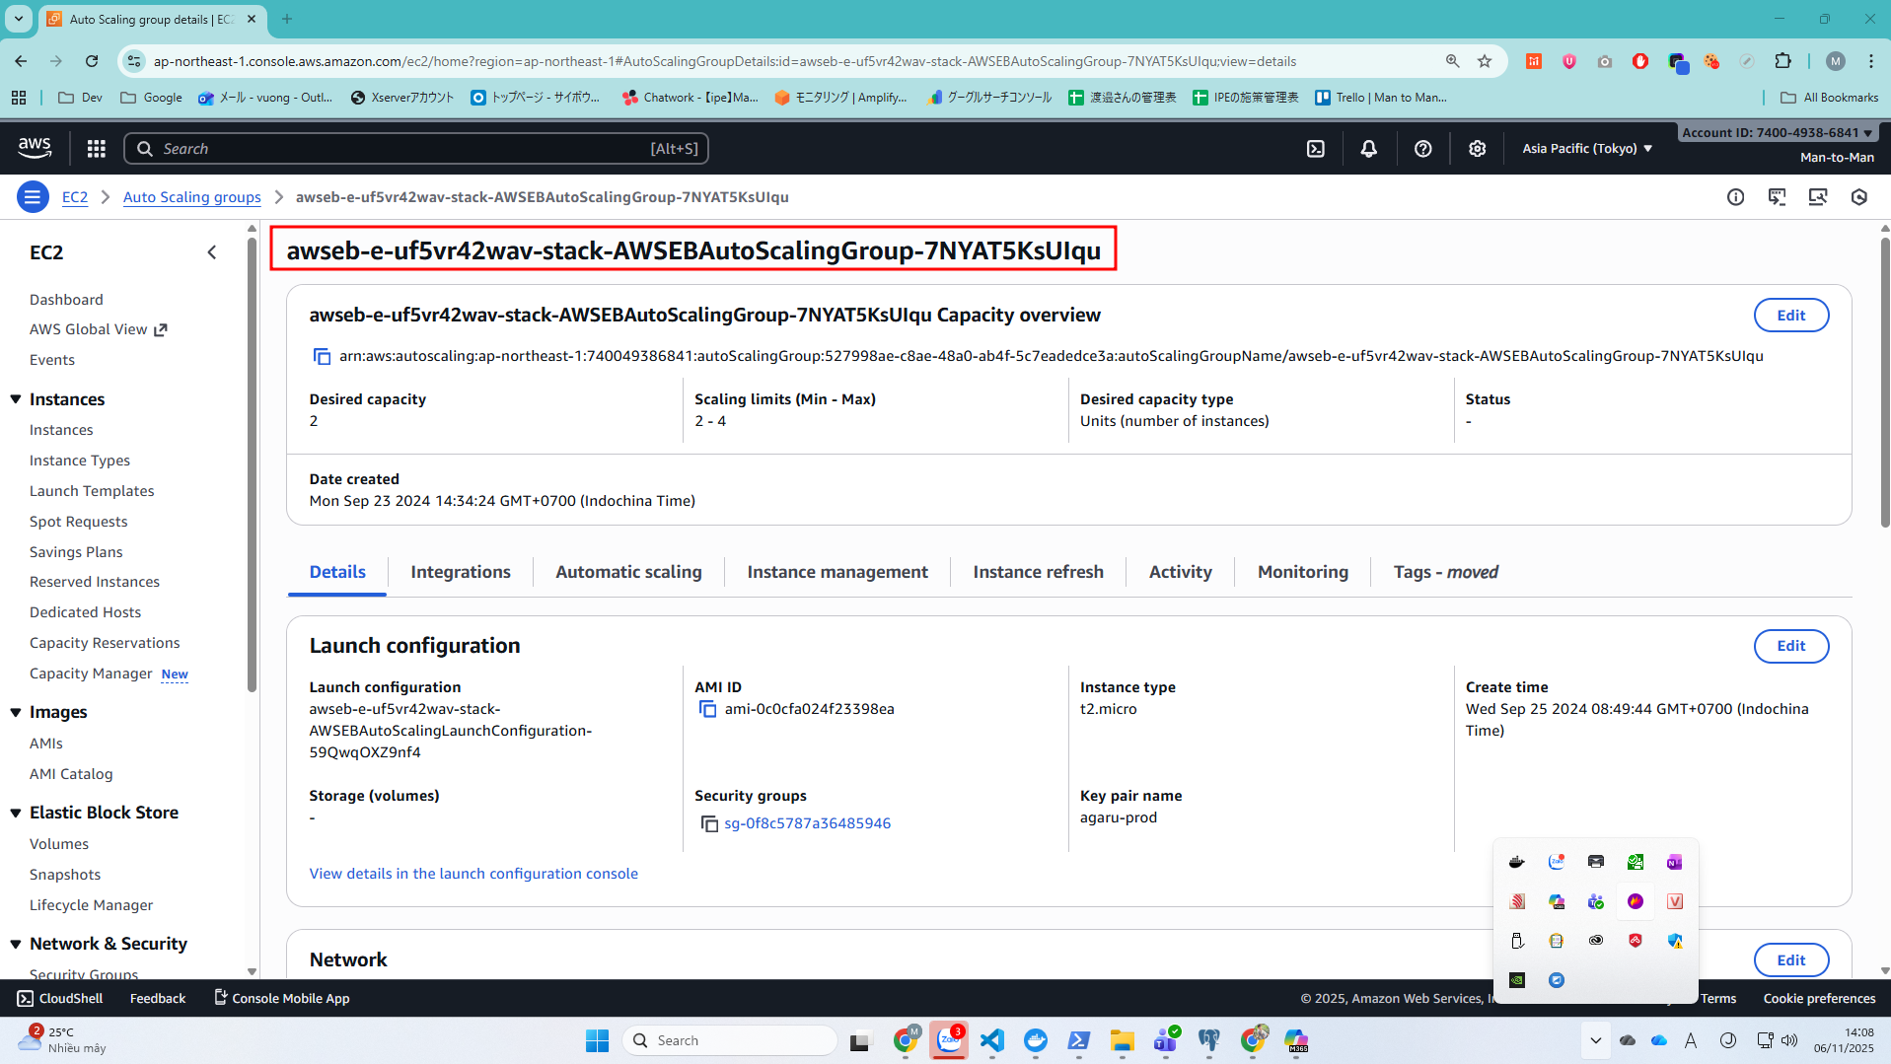Switch to the Automatic scaling tab
1891x1064 pixels.
click(628, 572)
